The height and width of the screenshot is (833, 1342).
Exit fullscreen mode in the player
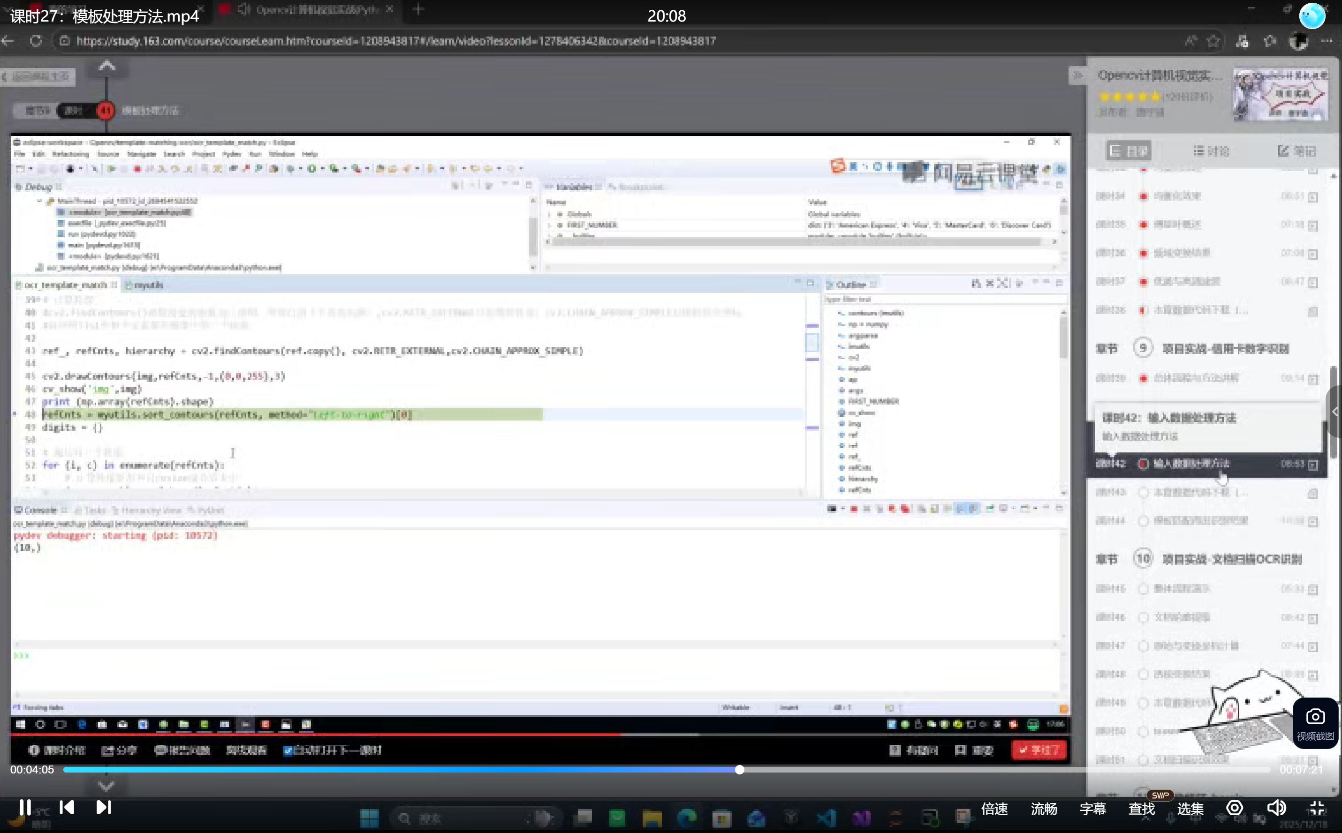tap(1317, 808)
